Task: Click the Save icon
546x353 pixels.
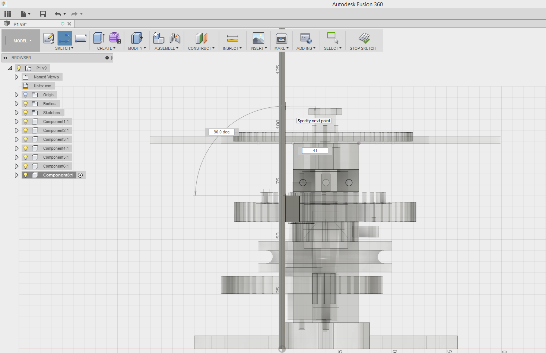Action: pyautogui.click(x=43, y=14)
